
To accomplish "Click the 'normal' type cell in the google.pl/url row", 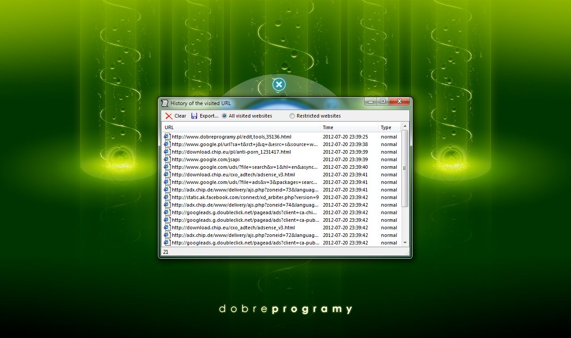I will (389, 144).
